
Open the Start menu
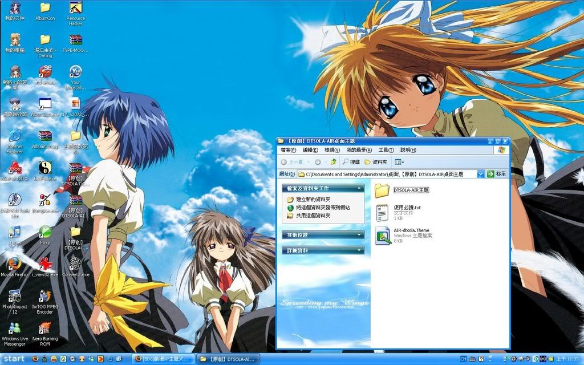(x=14, y=359)
